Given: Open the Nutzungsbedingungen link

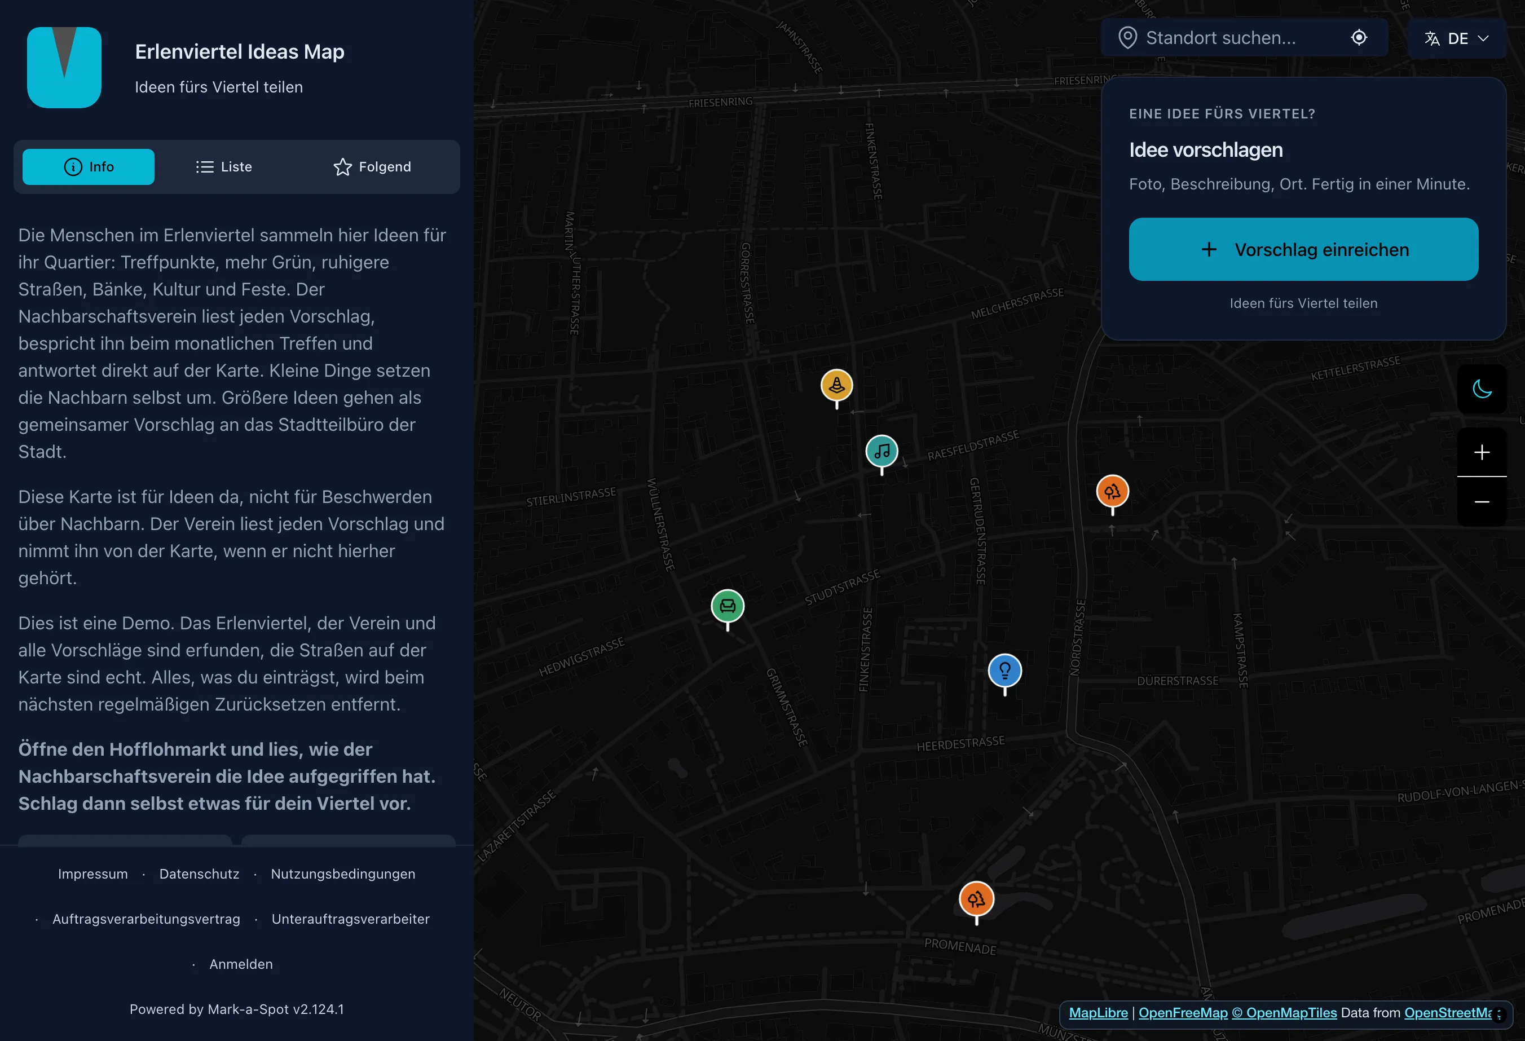Looking at the screenshot, I should coord(343,874).
